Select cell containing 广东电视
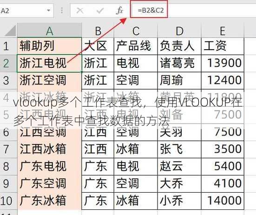This screenshot has width=256, height=215. pos(49,166)
